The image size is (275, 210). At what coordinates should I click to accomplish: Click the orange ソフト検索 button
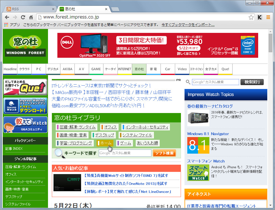[x=164, y=153]
